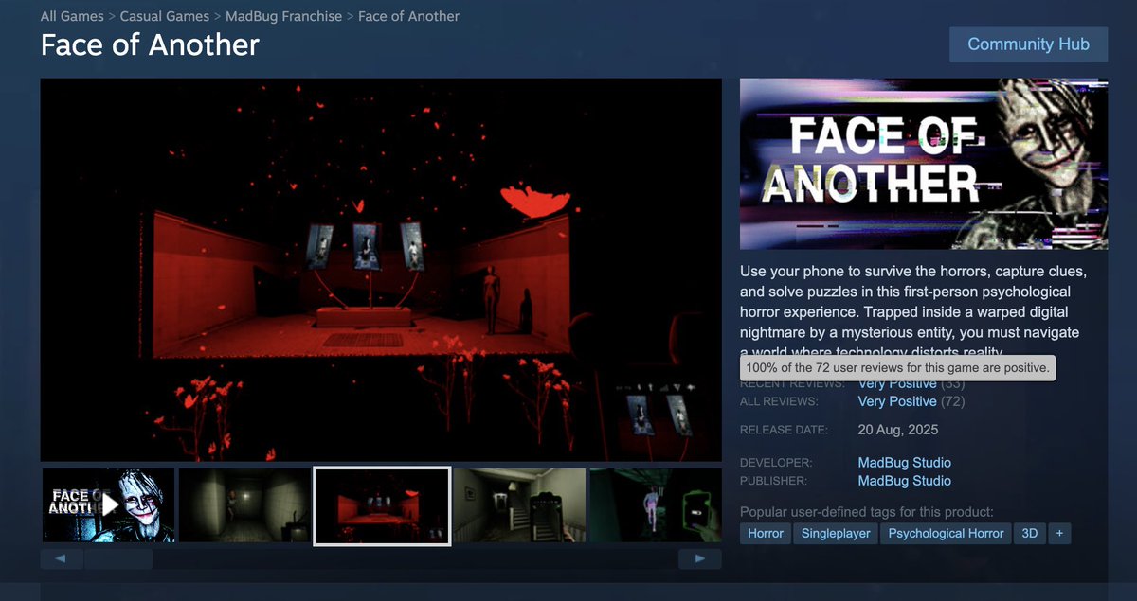The width and height of the screenshot is (1137, 601).
Task: Open the all reviews Very Positive link
Action: coord(897,401)
